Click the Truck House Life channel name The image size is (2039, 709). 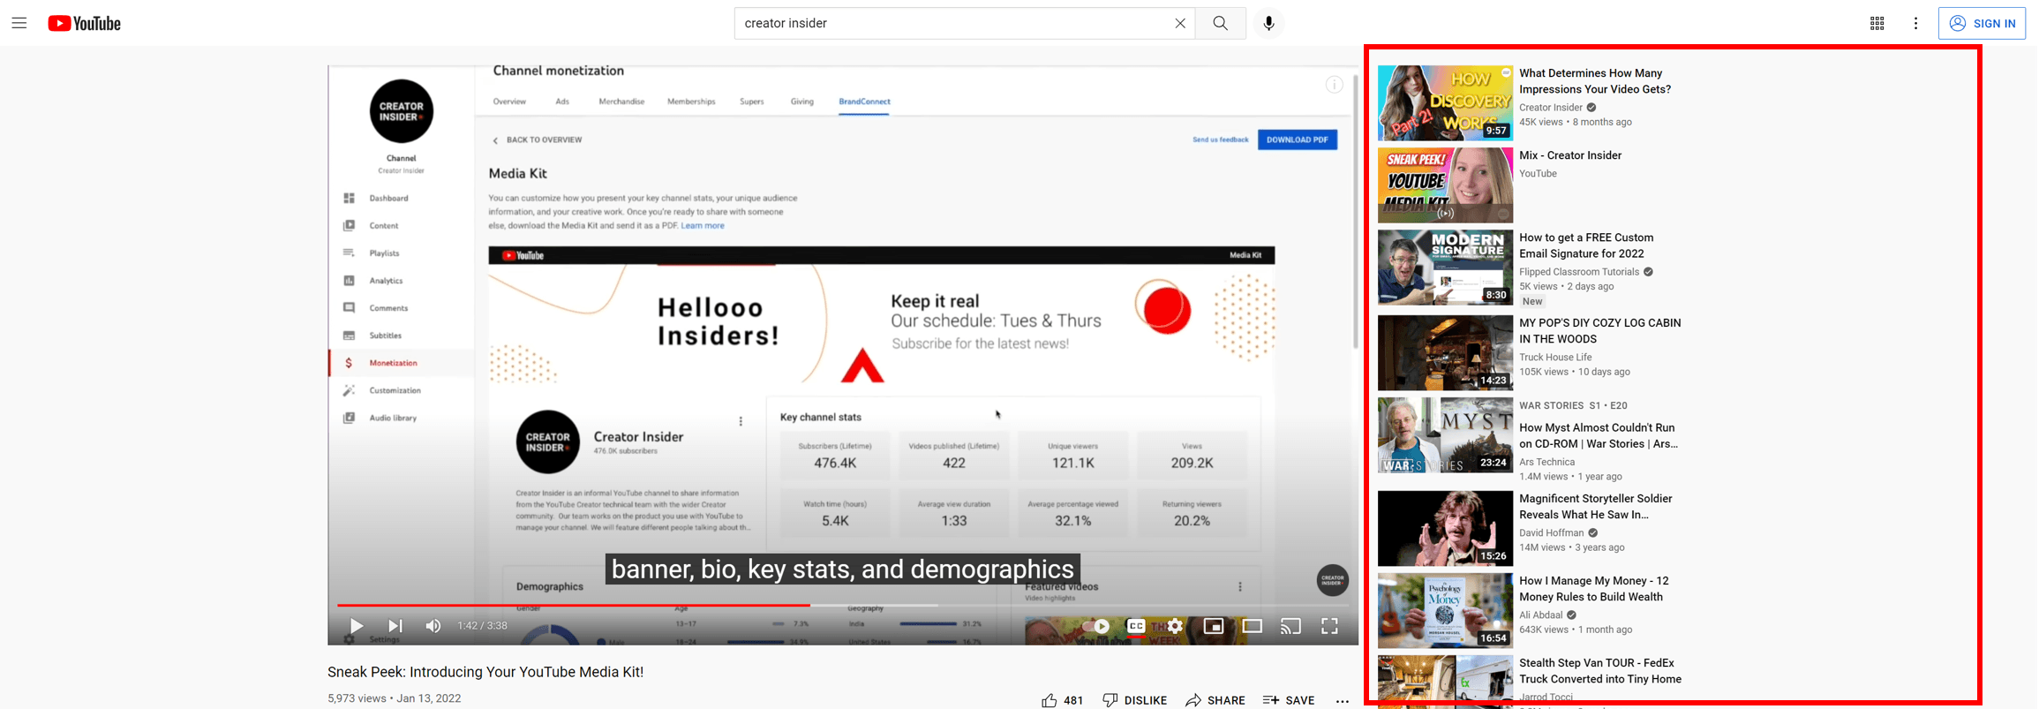1555,358
